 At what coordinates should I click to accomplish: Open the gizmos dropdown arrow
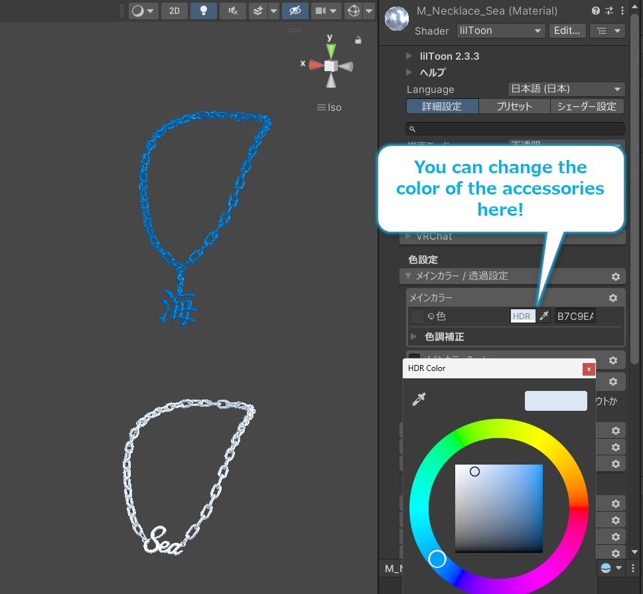click(369, 11)
